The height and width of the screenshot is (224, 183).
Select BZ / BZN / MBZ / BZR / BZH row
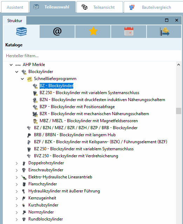[86, 128]
